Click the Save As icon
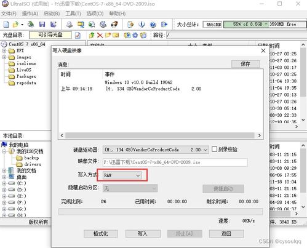307x248 pixels. 54,25
